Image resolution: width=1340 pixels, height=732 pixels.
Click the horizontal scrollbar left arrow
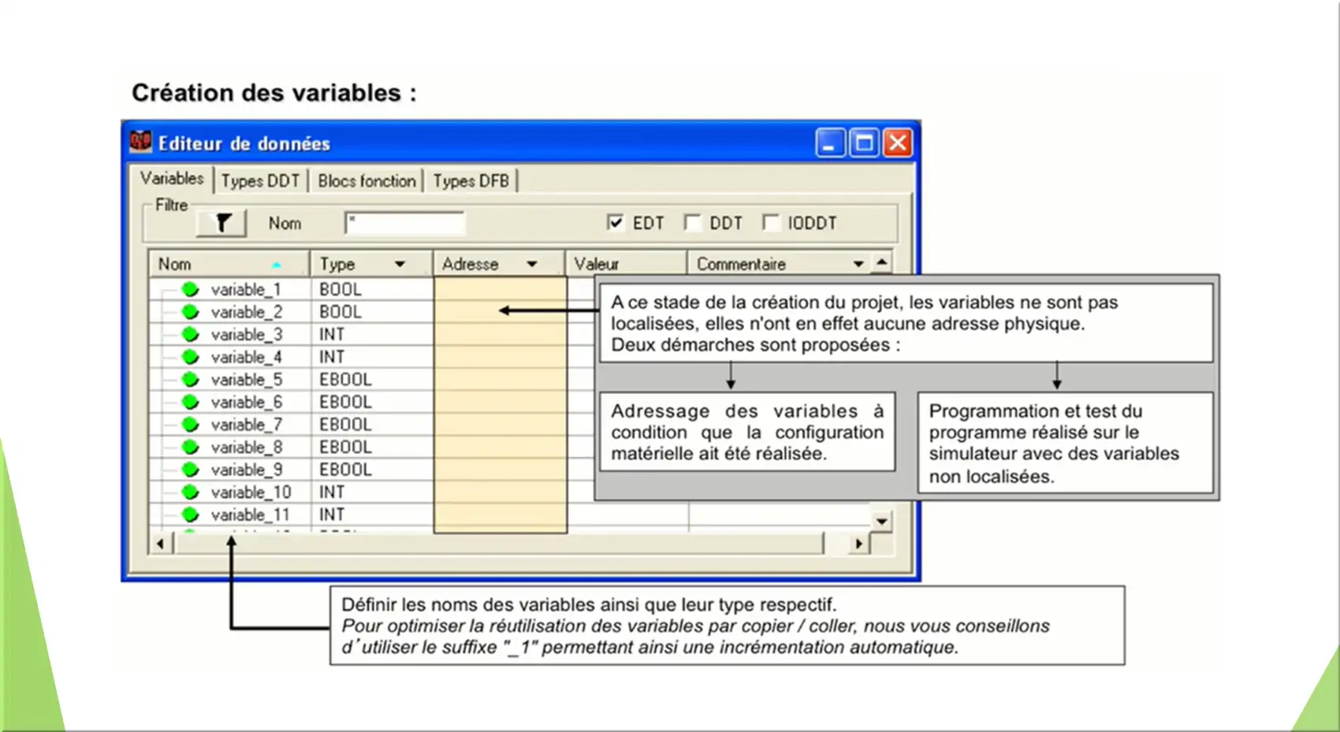click(x=161, y=544)
